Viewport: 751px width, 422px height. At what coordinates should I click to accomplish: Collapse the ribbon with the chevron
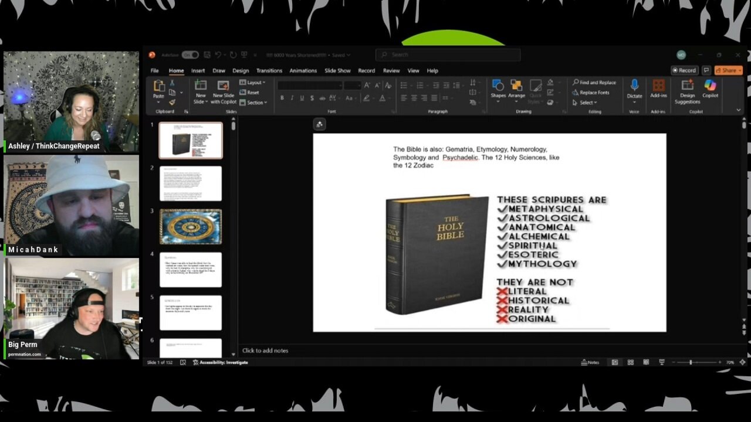tap(738, 110)
